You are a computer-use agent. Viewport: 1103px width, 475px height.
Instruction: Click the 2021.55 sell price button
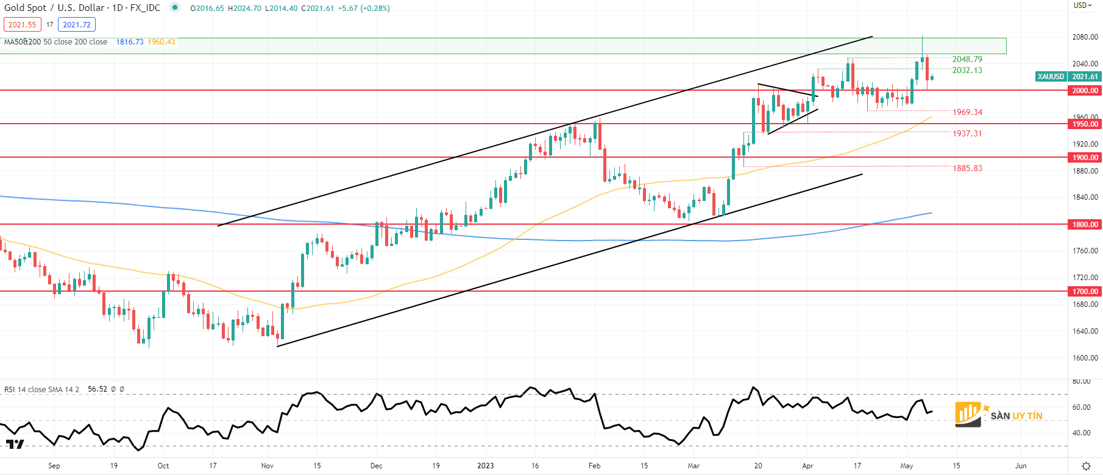[23, 25]
